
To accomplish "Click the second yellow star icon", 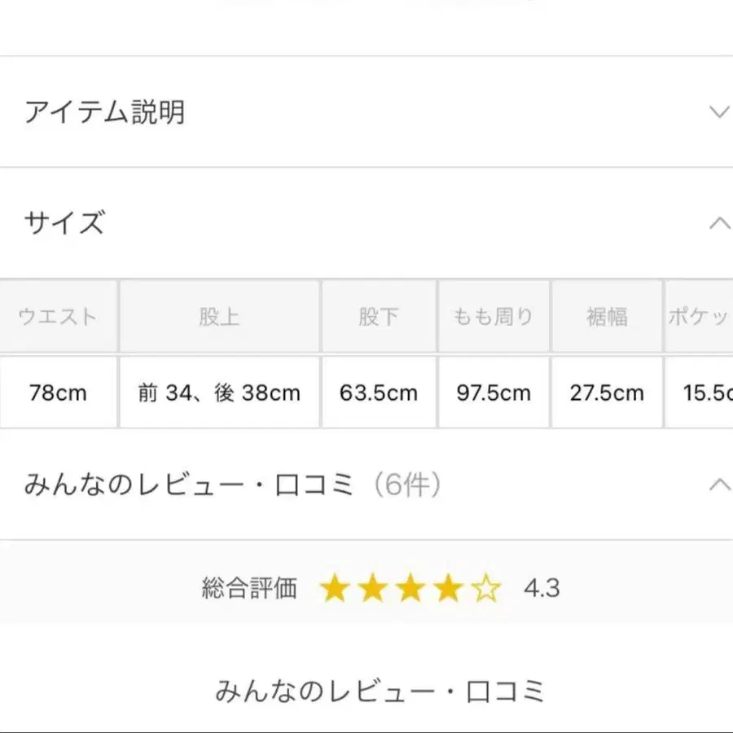I will (x=373, y=588).
